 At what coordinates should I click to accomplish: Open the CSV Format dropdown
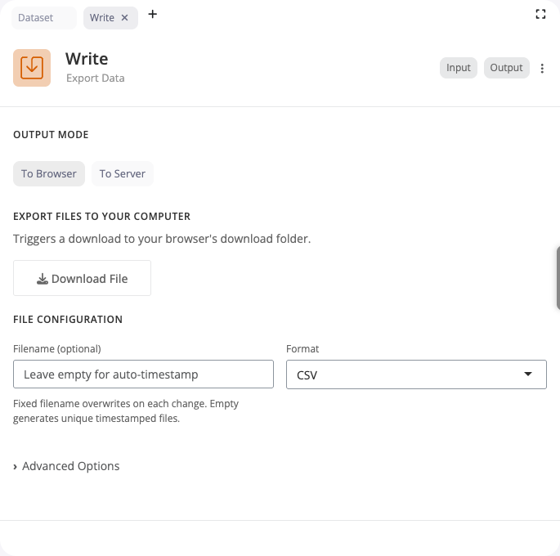pyautogui.click(x=416, y=374)
